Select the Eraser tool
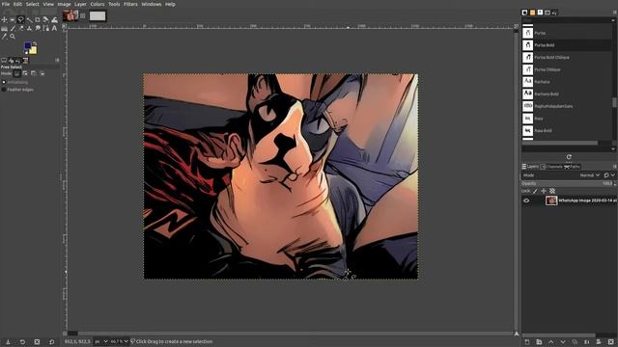Screen dimensions: 618x347 point(21,28)
